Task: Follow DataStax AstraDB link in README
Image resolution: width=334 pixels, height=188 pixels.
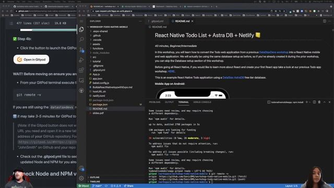Action: coord(233,78)
